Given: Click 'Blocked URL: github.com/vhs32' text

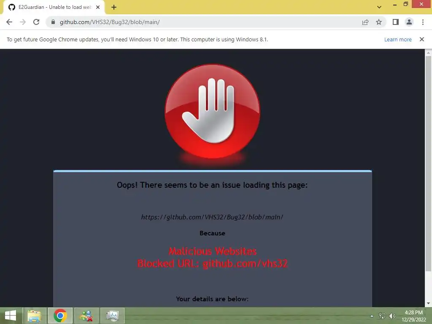Looking at the screenshot, I should tap(213, 264).
